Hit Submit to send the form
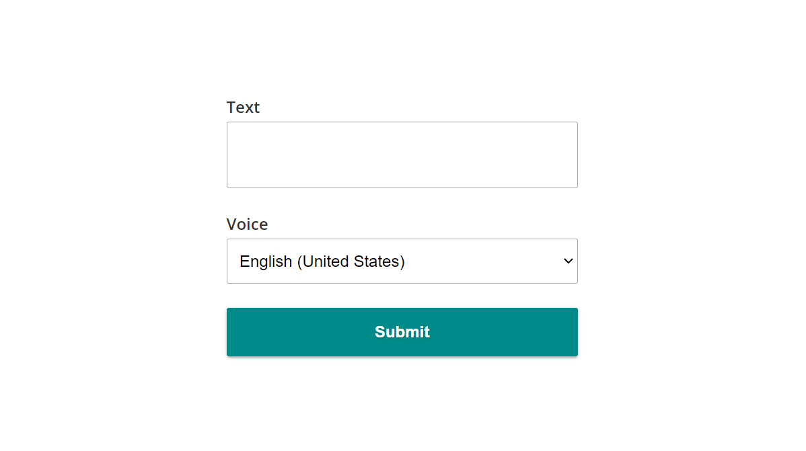Viewport: 806px width, 451px height. (x=402, y=332)
